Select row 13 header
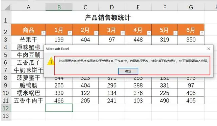Image resolution: width=217 pixels, height=126 pixels. [6, 116]
